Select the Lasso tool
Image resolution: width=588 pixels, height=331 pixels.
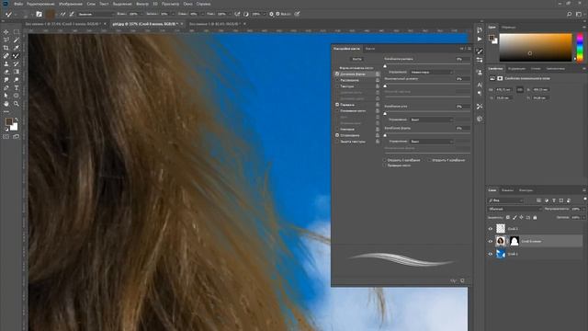point(6,40)
